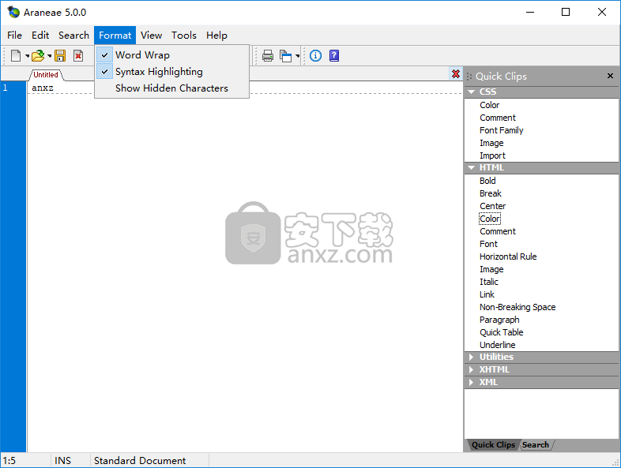The width and height of the screenshot is (621, 468).
Task: Open the Edit menu
Action: 40,36
